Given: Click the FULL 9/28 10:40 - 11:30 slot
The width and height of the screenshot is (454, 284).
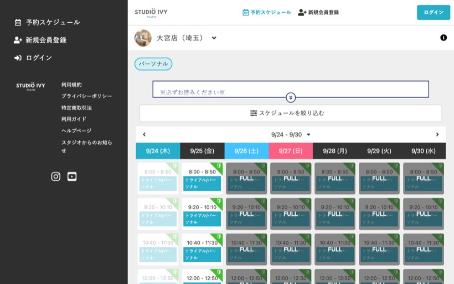Looking at the screenshot, I should tap(335, 250).
